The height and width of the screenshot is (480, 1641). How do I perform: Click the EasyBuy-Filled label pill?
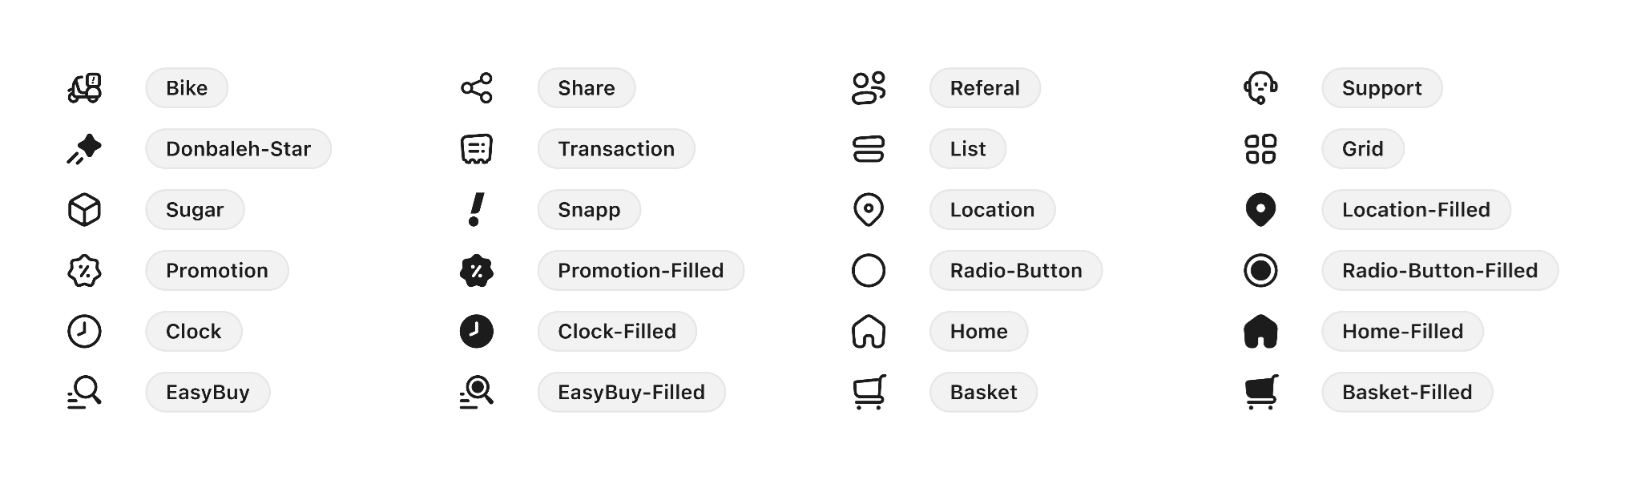(x=631, y=393)
